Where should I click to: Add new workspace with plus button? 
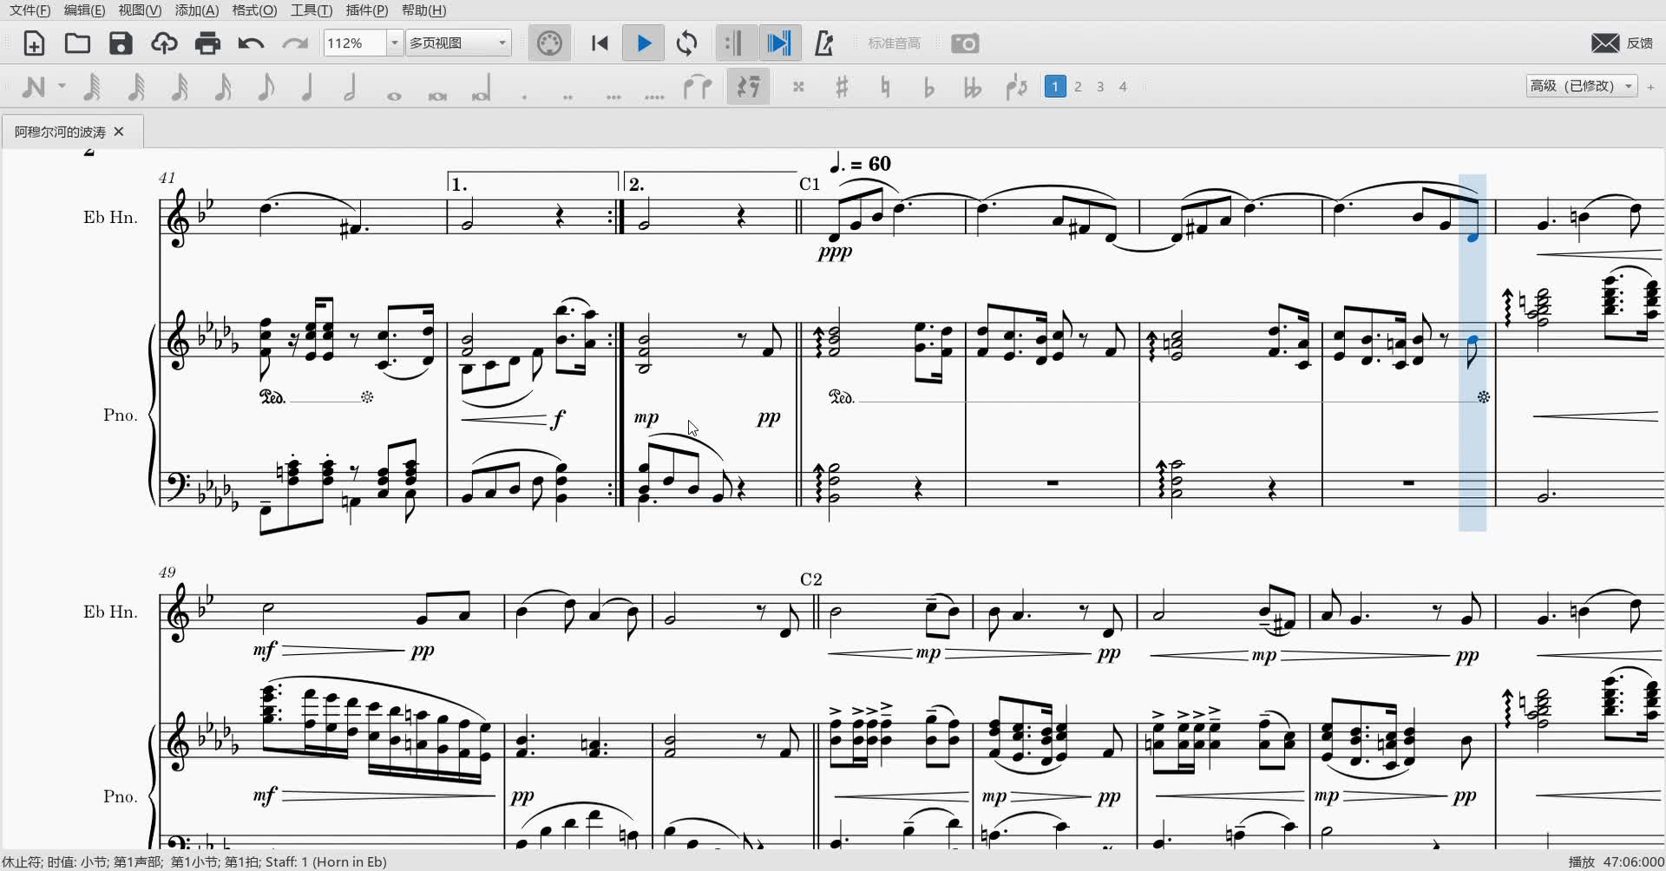pyautogui.click(x=1651, y=87)
